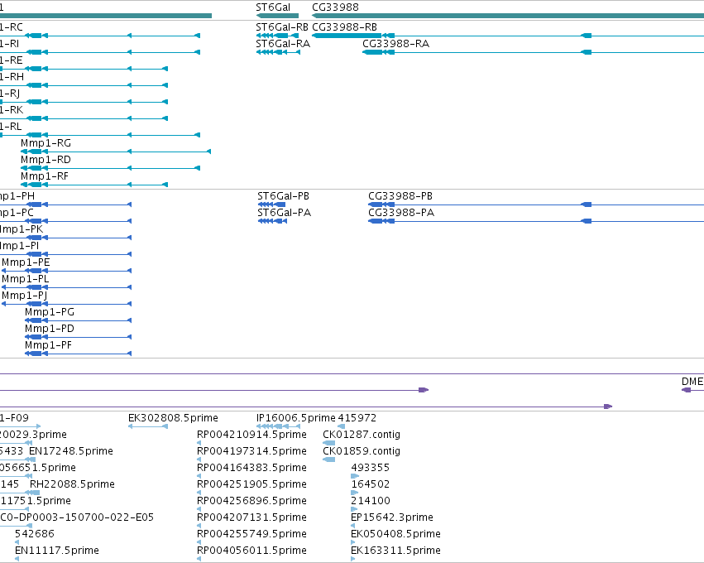Click the EP15642.3prime label
This screenshot has height=563, width=704.
[x=392, y=517]
